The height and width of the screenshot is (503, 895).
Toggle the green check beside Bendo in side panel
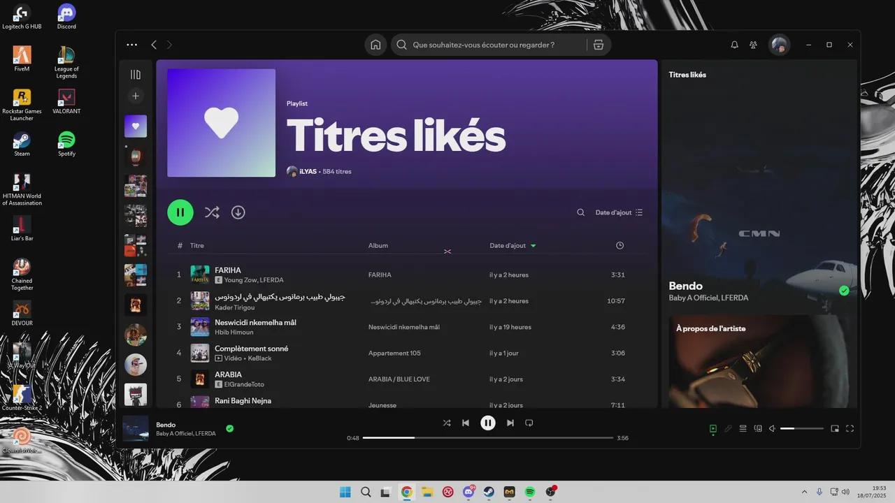coord(844,291)
